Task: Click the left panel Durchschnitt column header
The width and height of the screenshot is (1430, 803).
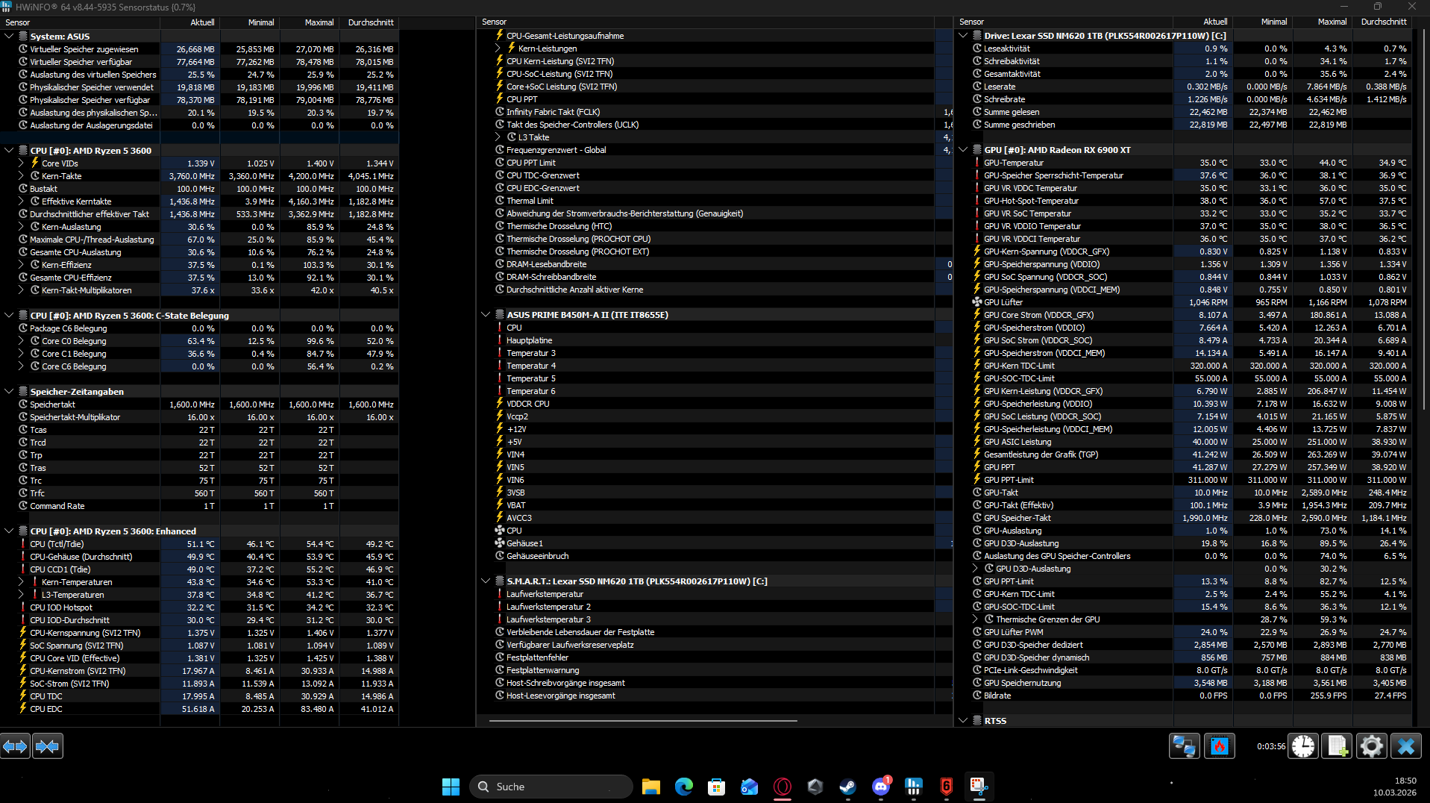Action: tap(369, 22)
